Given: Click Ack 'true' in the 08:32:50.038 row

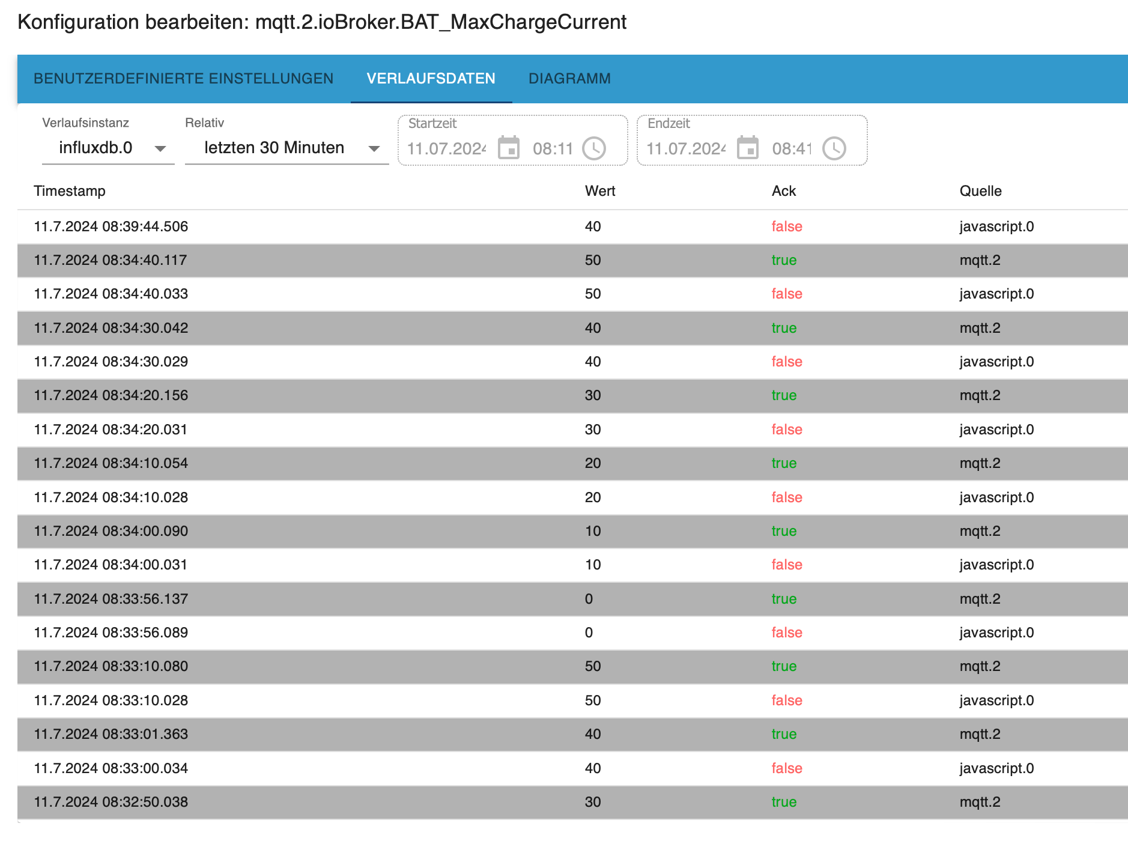Looking at the screenshot, I should pos(784,802).
